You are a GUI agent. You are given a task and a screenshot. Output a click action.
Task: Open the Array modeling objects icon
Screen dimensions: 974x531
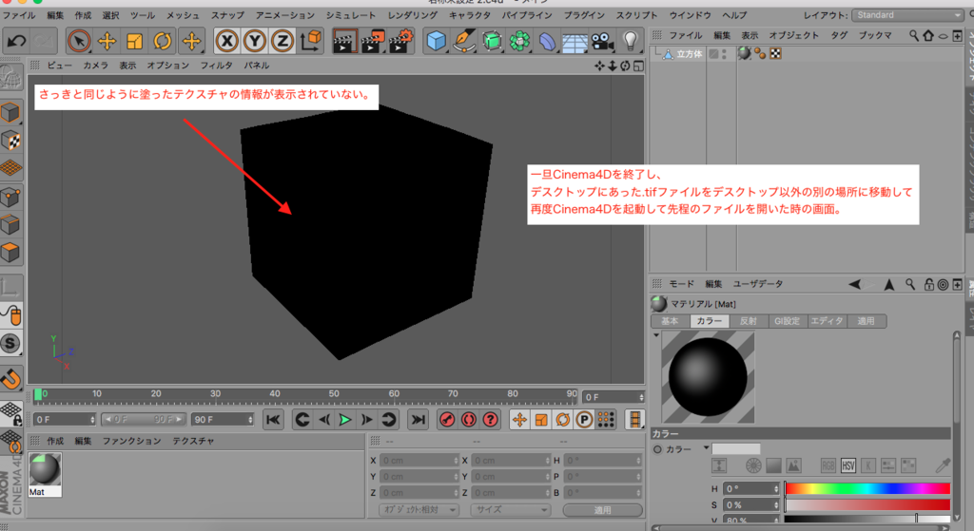[519, 42]
